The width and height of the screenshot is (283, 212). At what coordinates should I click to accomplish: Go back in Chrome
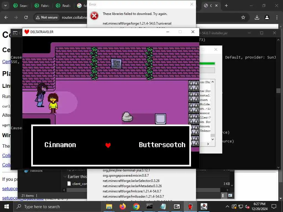(6, 17)
